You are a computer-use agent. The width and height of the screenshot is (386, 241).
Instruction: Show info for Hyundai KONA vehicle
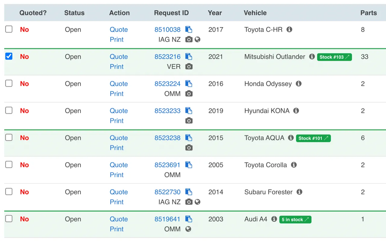coord(296,111)
